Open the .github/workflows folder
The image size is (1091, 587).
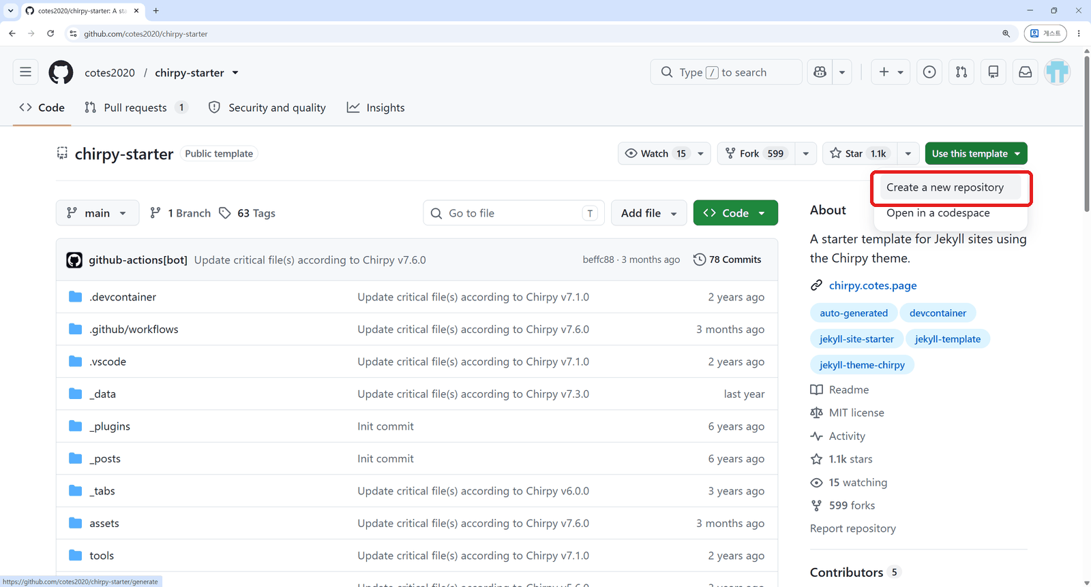click(134, 330)
